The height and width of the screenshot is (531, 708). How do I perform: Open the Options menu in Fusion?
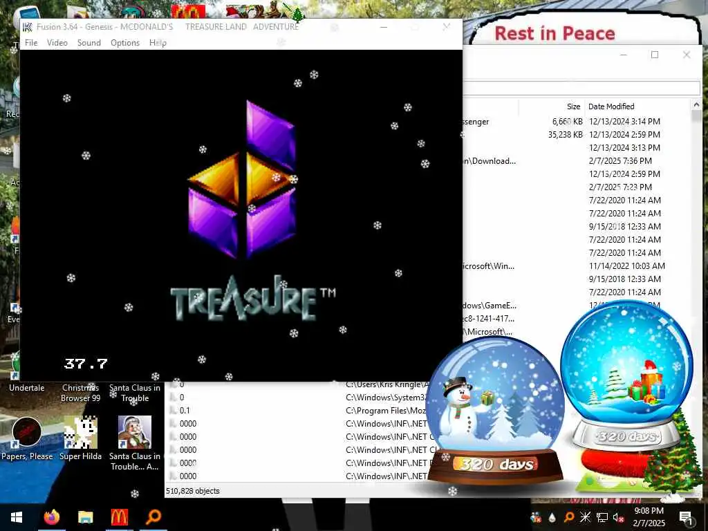(125, 42)
